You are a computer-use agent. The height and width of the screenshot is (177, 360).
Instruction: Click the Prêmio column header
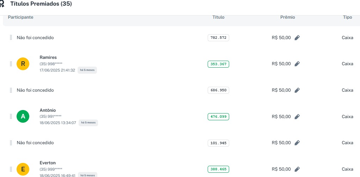(287, 17)
